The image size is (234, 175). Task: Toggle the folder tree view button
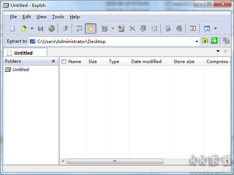[90, 28]
